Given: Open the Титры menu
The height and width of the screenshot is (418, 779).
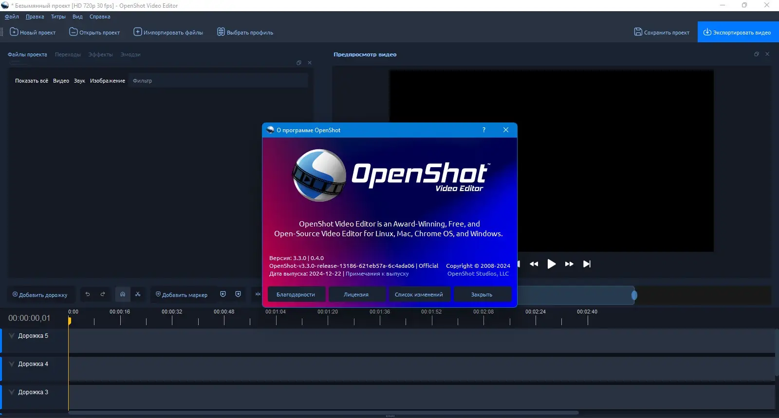Looking at the screenshot, I should coord(58,17).
